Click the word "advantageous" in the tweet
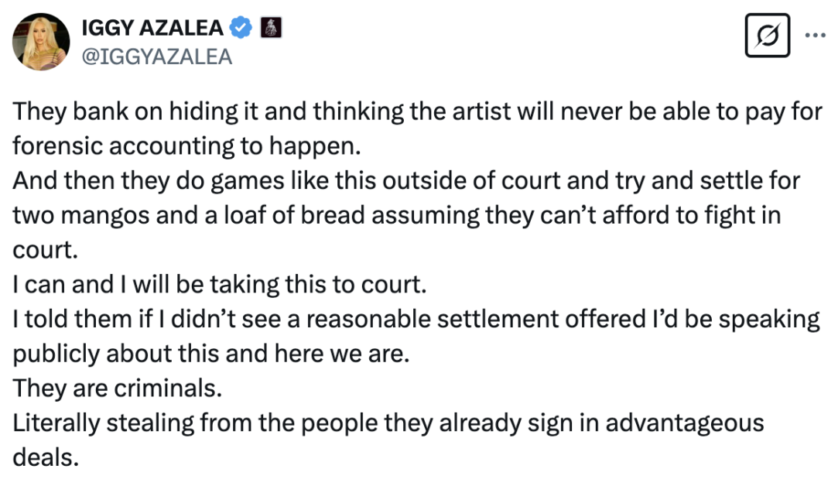 pos(685,423)
